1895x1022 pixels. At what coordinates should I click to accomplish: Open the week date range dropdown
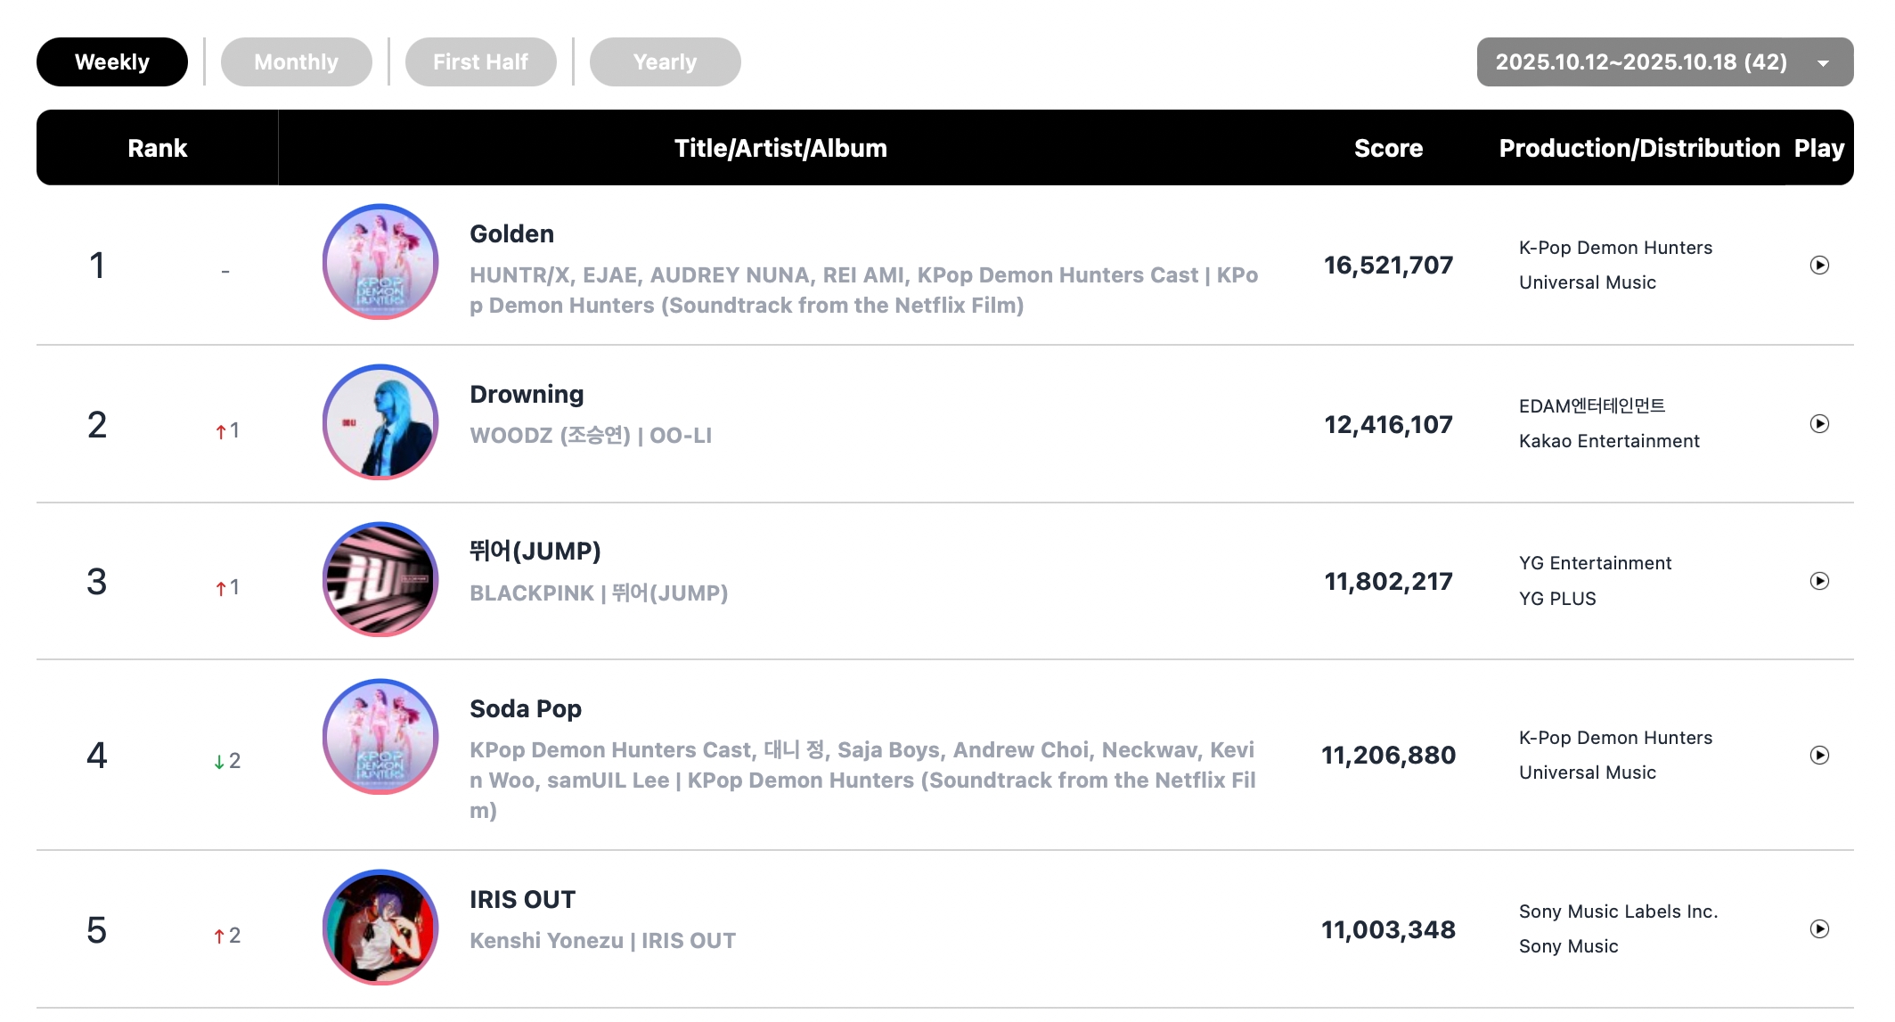pos(1663,62)
